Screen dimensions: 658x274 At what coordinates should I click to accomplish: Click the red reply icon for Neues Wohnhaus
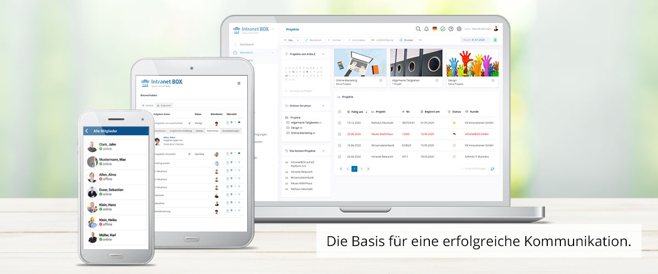(454, 134)
